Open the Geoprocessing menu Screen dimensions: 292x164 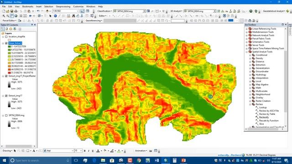point(63,6)
